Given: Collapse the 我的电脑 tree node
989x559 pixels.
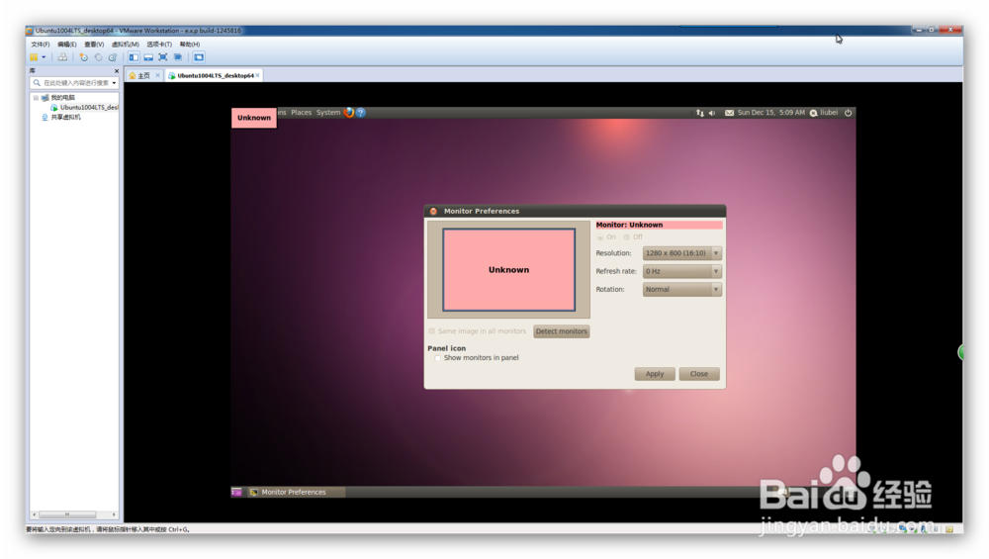Looking at the screenshot, I should pos(36,98).
